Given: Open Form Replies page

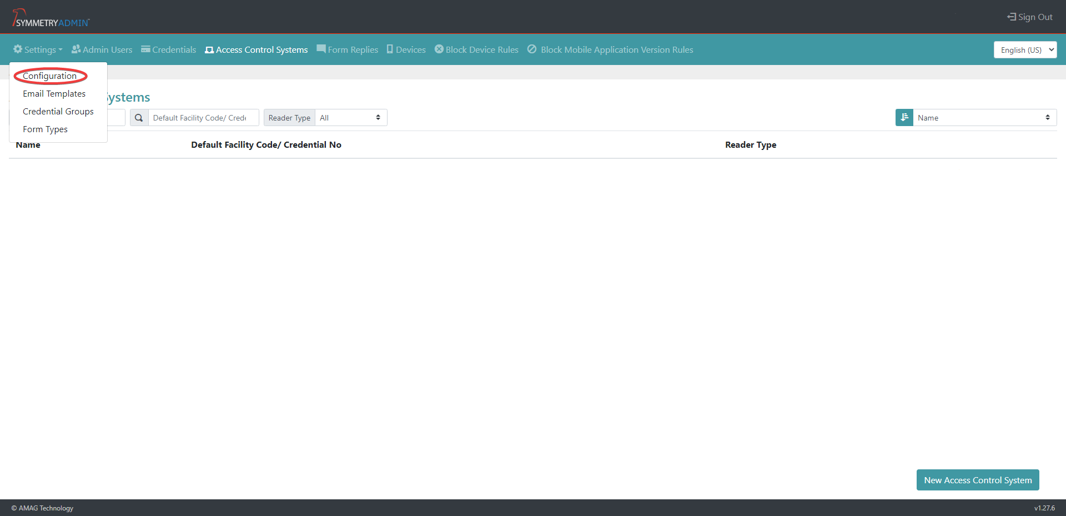Looking at the screenshot, I should [348, 49].
